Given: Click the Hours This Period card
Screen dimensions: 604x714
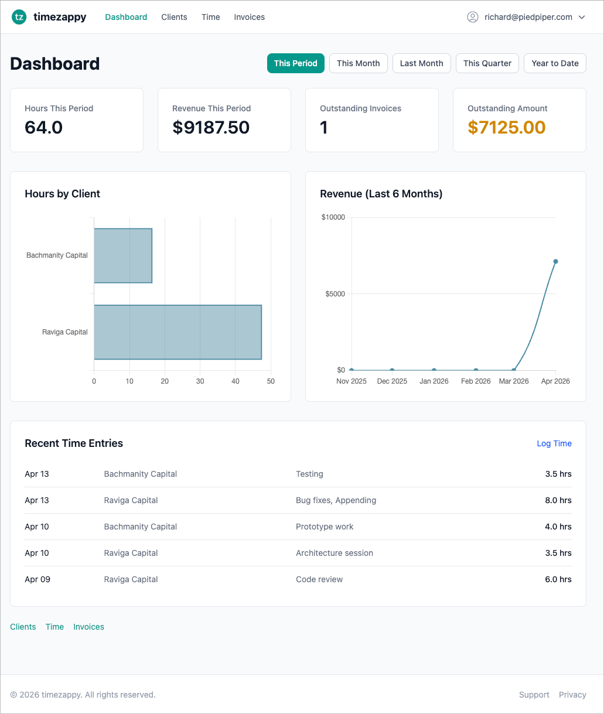Looking at the screenshot, I should [77, 120].
